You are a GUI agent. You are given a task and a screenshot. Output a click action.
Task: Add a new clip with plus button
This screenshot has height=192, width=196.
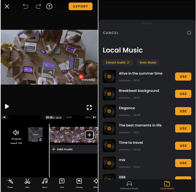tap(89, 135)
